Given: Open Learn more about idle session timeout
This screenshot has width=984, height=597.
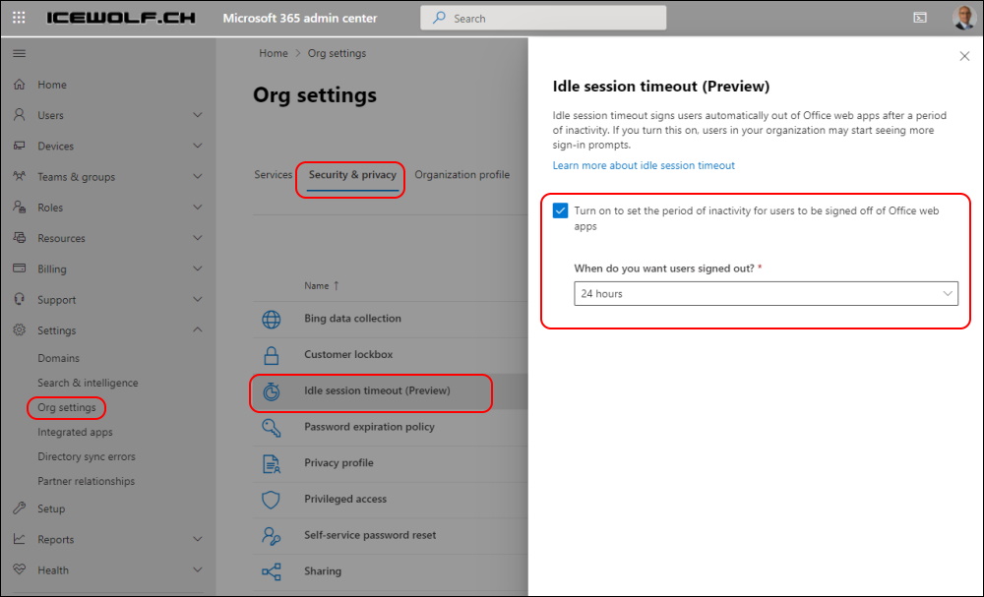Looking at the screenshot, I should coord(644,165).
